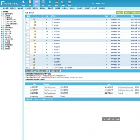Click the hotnews.js address input field

[52, 87]
